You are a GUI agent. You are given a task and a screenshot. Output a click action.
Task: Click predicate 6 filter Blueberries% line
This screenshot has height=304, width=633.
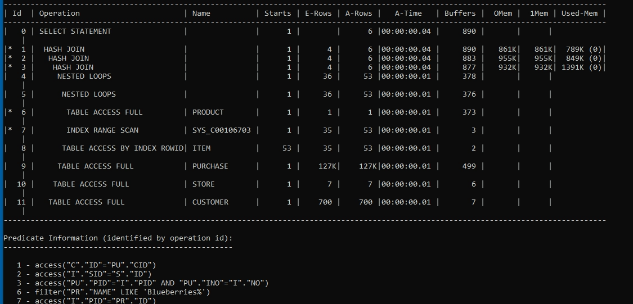(x=114, y=292)
